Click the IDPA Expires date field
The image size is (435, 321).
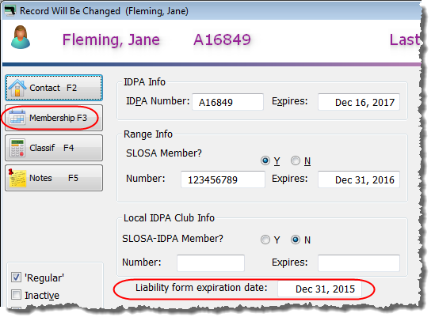359,102
